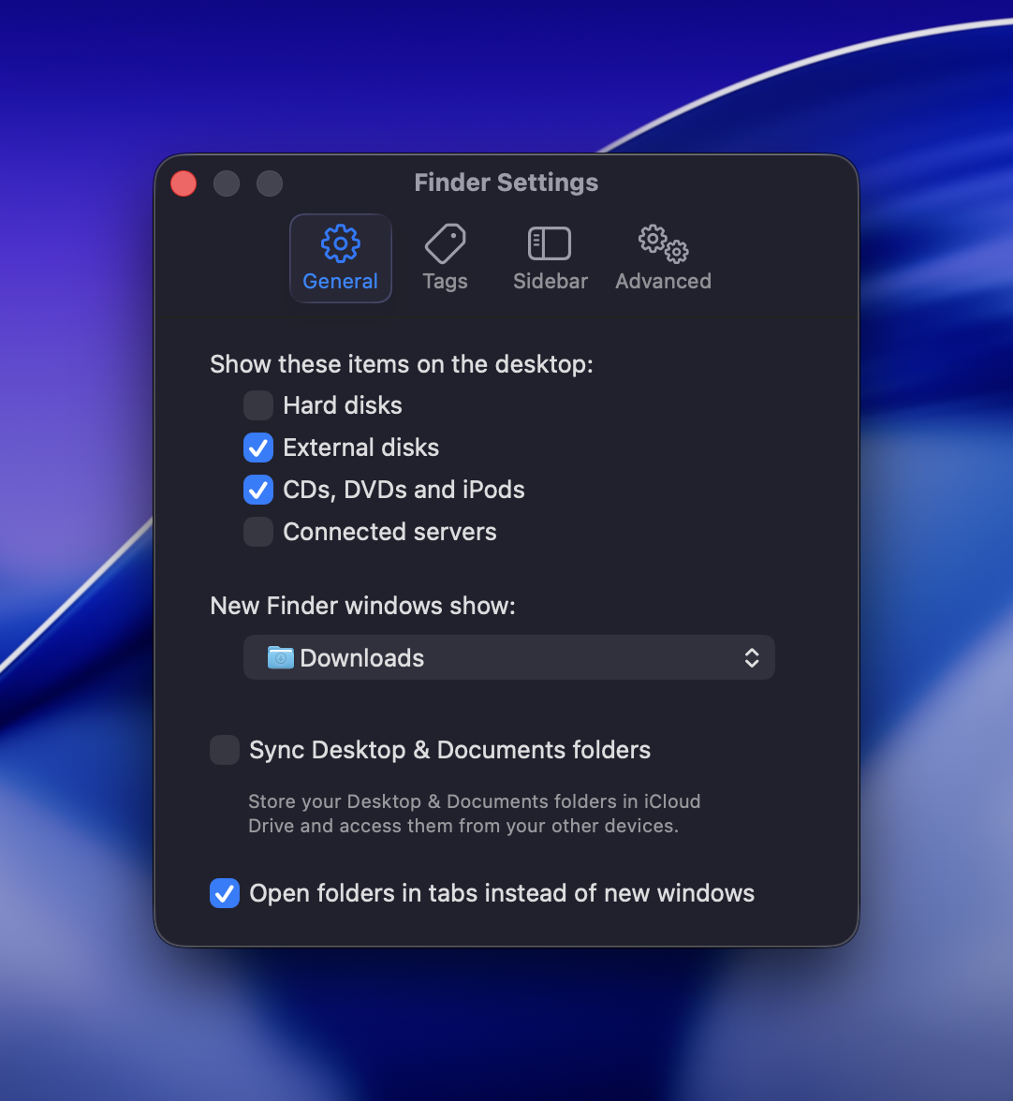Tick Sync Desktop & Documents folders

[225, 750]
